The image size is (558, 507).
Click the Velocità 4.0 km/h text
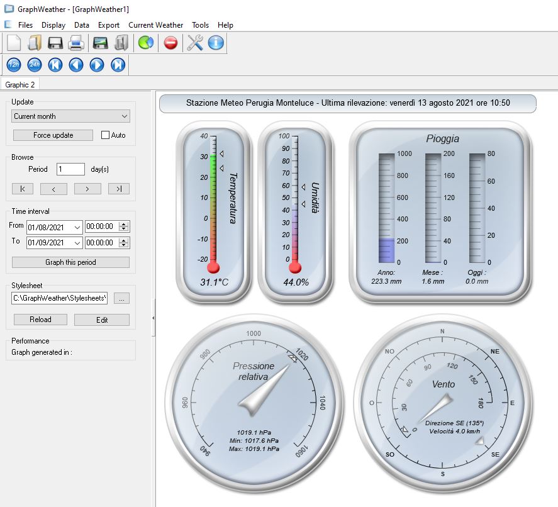tap(454, 432)
